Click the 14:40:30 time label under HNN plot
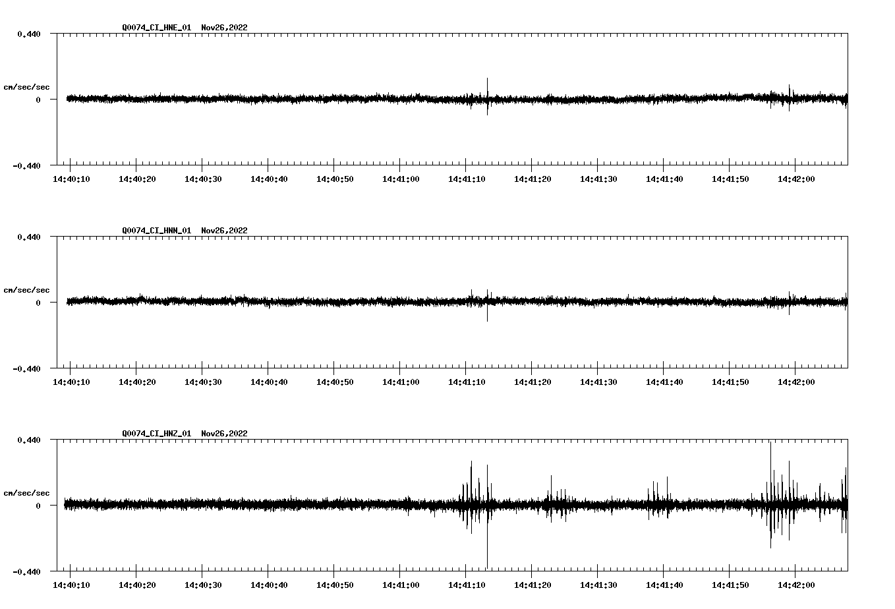Viewport: 895px width, 609px height. tap(203, 382)
